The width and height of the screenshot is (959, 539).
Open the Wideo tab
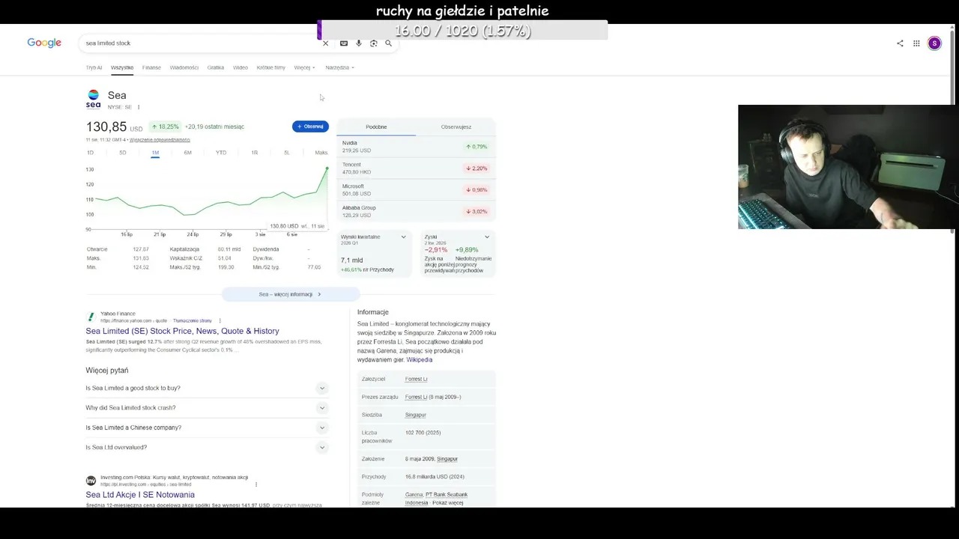click(240, 67)
